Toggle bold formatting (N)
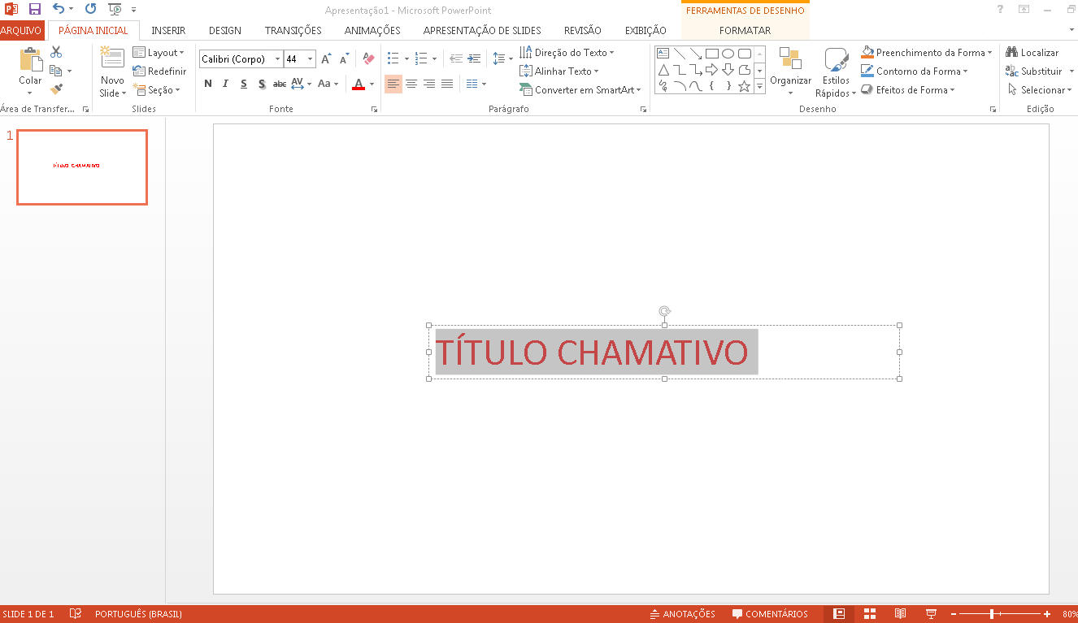The width and height of the screenshot is (1078, 623). [208, 84]
